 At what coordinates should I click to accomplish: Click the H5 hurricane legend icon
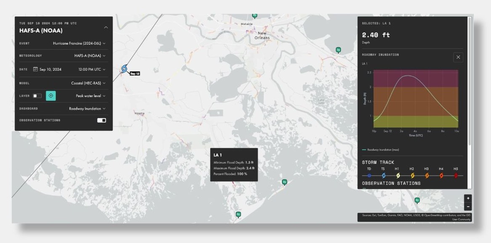click(x=456, y=176)
